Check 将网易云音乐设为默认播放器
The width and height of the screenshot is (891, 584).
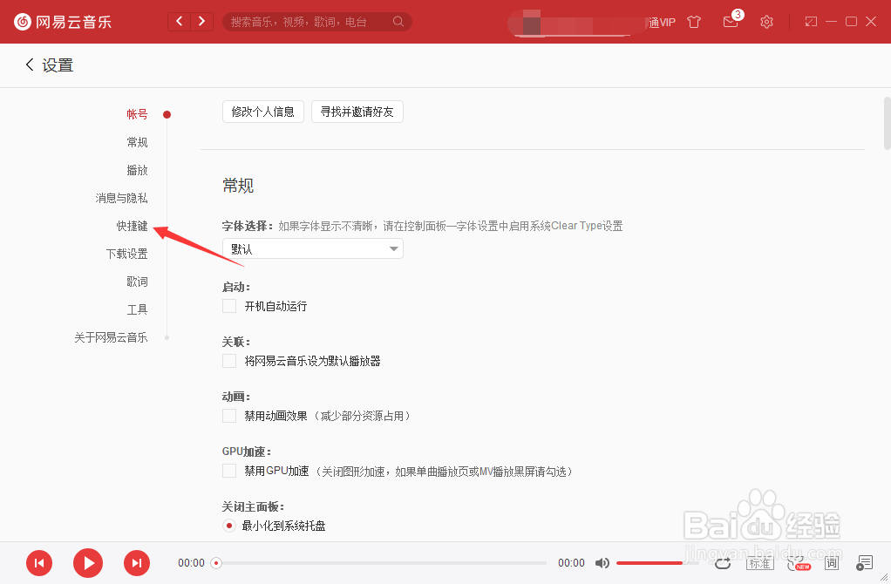coord(229,361)
